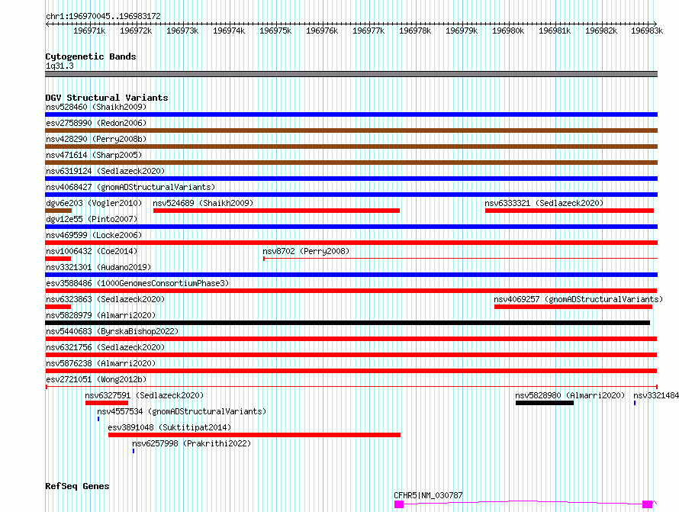The width and height of the screenshot is (679, 512).
Task: Click the nsv4557534 small blue variant marker
Action: [x=98, y=419]
